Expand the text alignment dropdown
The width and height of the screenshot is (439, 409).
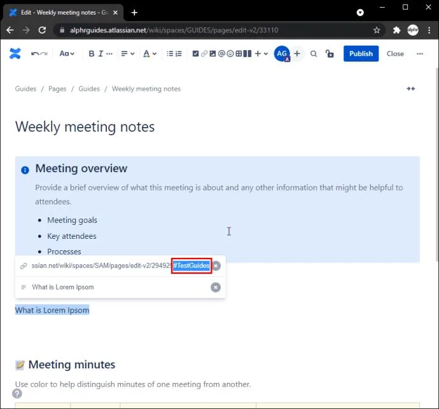[127, 54]
